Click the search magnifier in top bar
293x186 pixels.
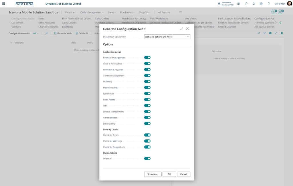[246, 4]
